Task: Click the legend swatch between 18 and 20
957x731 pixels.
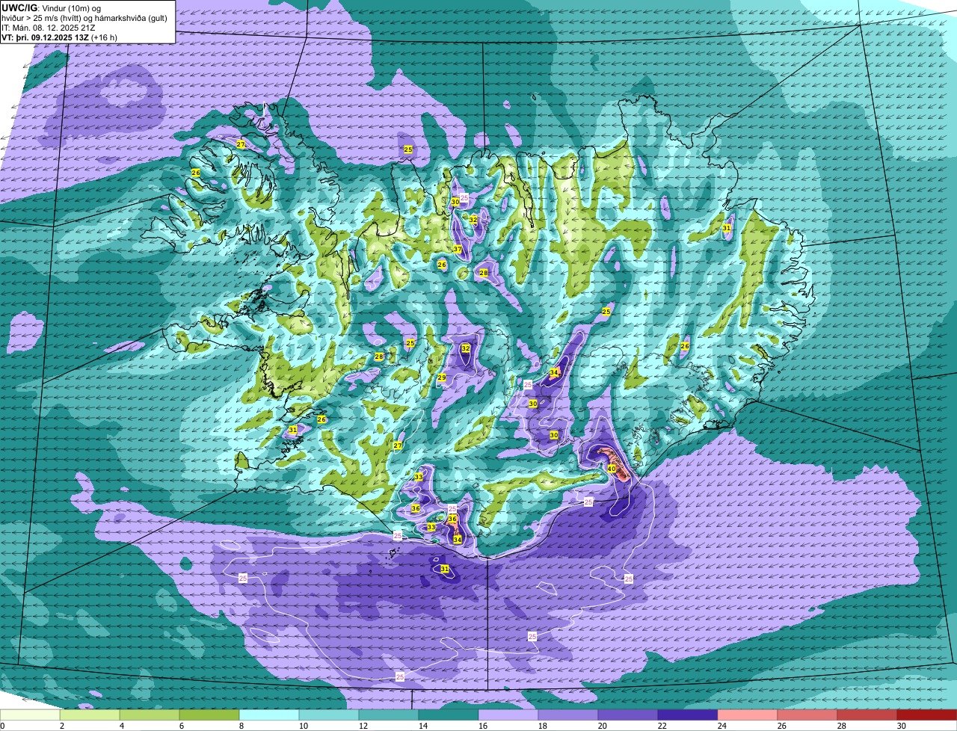Action: (568, 715)
